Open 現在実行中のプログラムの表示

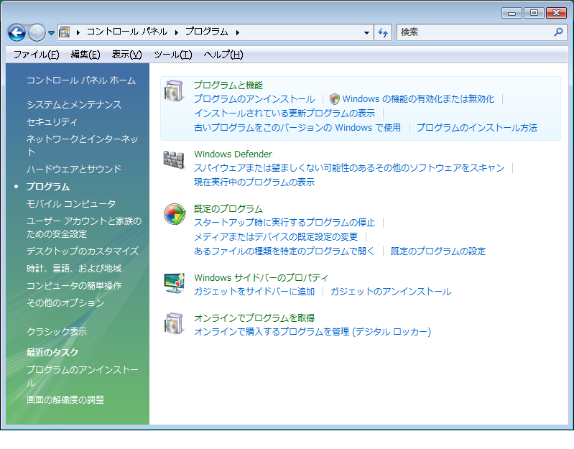click(254, 182)
